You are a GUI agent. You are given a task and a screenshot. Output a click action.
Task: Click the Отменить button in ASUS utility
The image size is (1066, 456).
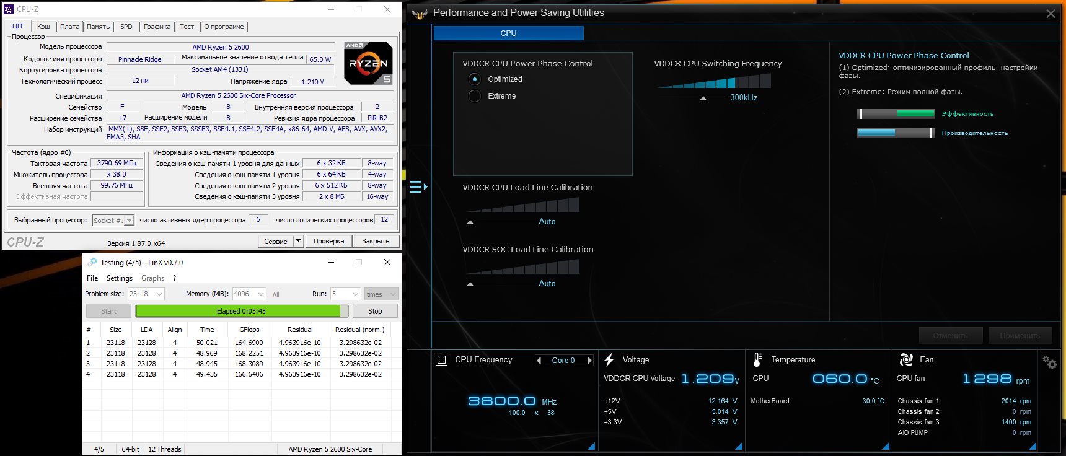[x=950, y=335]
